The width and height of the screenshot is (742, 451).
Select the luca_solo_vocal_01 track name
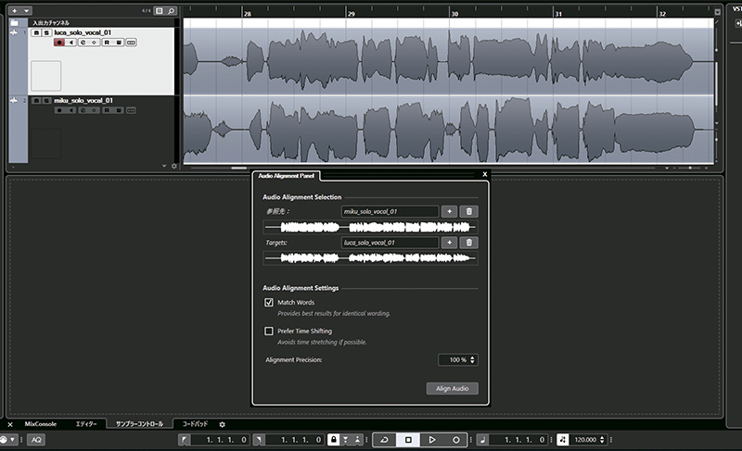coord(83,32)
